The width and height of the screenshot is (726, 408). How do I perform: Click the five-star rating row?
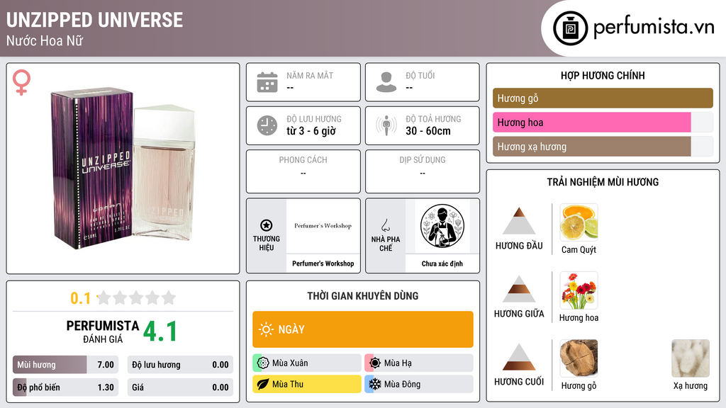tap(137, 297)
